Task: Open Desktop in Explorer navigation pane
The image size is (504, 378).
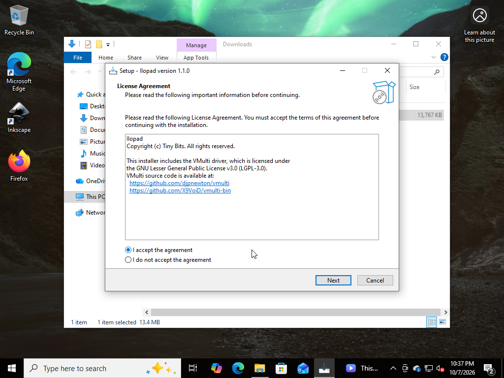Action: pos(92,106)
